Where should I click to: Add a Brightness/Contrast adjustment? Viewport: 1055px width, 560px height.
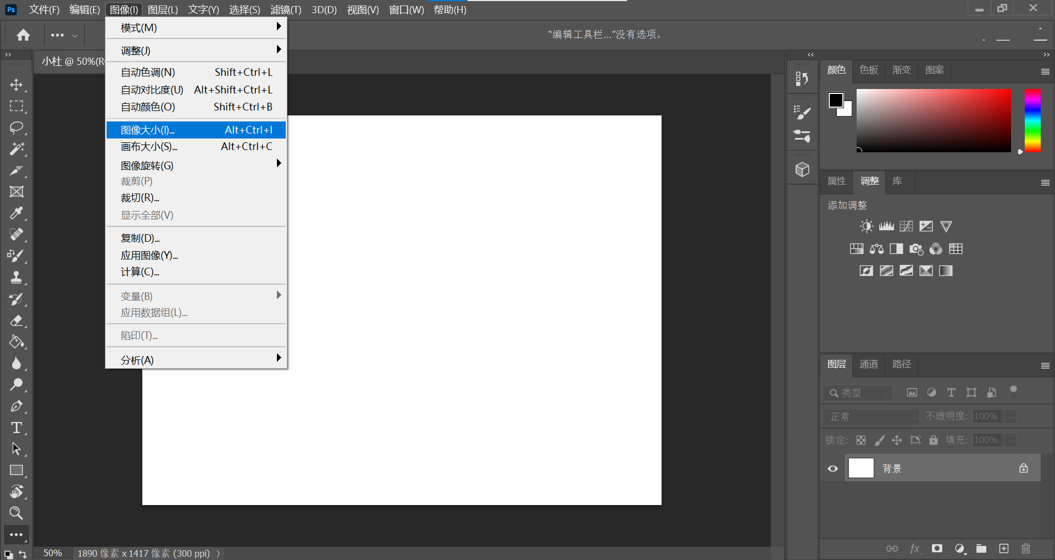[867, 226]
